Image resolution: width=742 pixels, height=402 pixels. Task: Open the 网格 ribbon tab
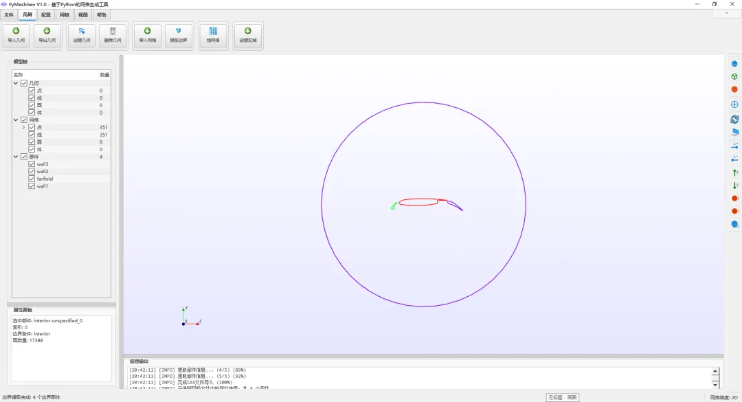(65, 15)
